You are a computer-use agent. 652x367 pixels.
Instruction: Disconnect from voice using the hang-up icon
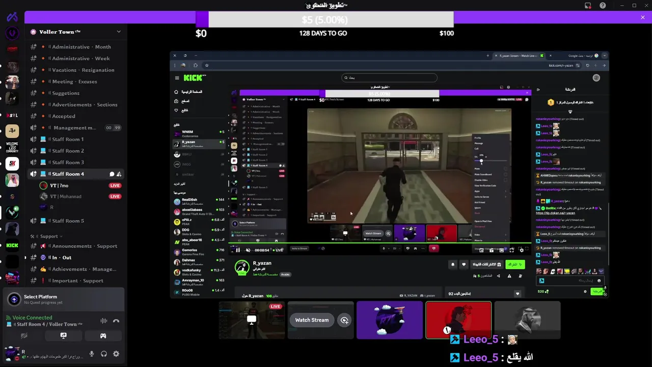(116, 321)
